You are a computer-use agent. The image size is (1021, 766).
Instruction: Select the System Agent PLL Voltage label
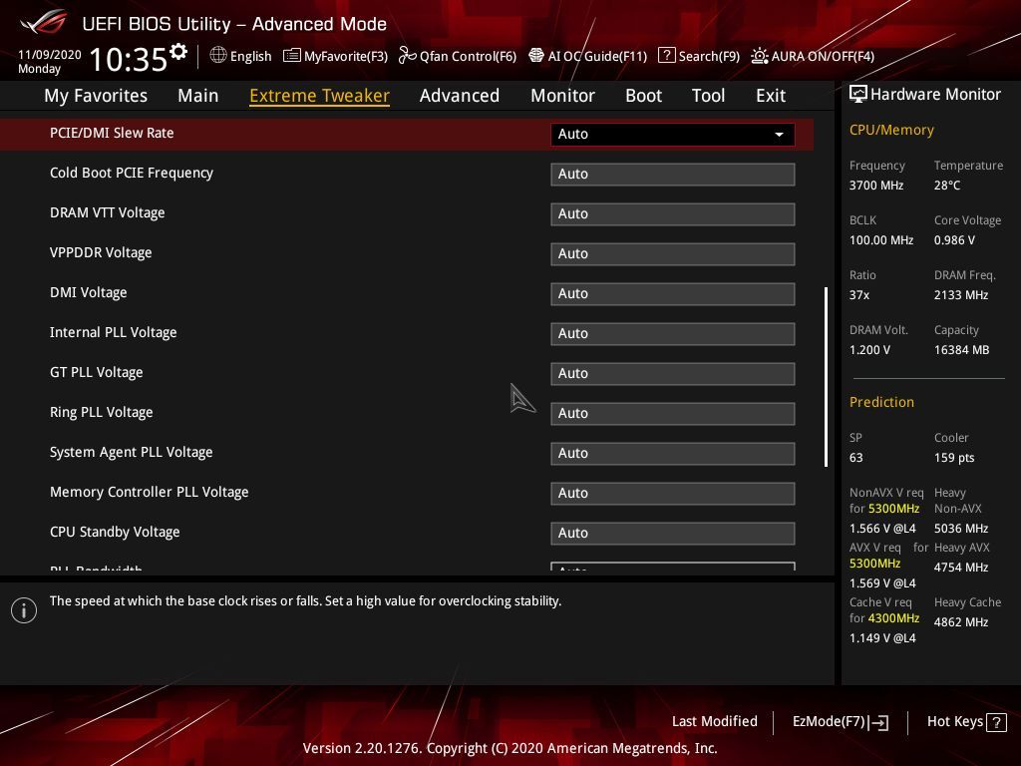click(132, 452)
